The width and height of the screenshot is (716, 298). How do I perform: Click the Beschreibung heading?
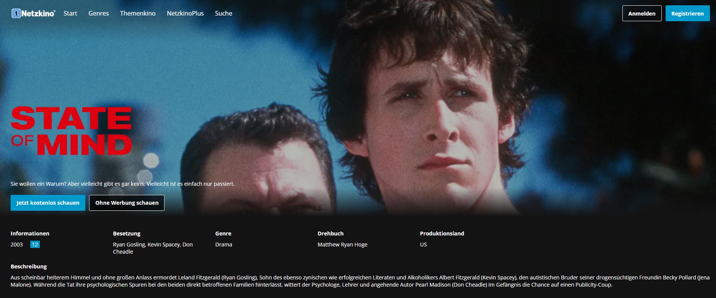[x=29, y=267]
